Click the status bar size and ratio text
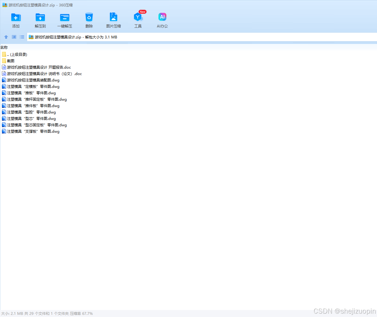377x317 pixels. click(47, 313)
